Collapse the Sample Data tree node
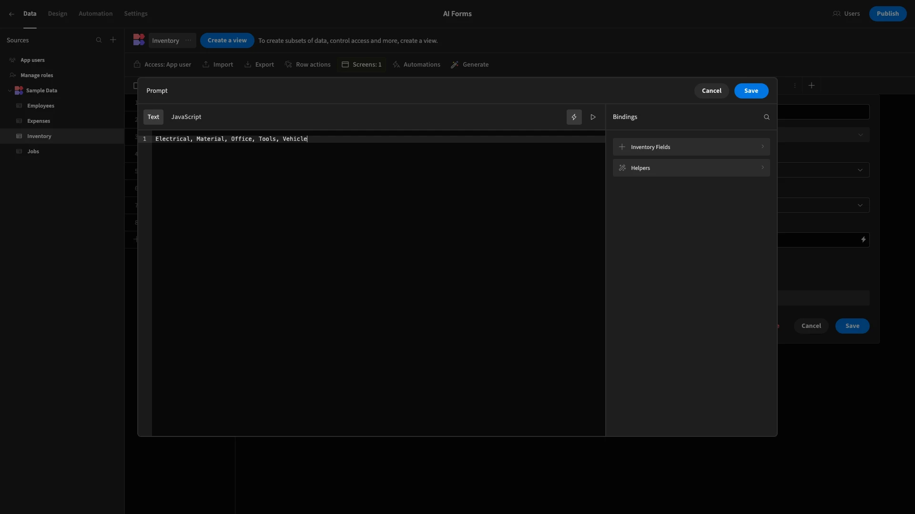 (x=10, y=90)
